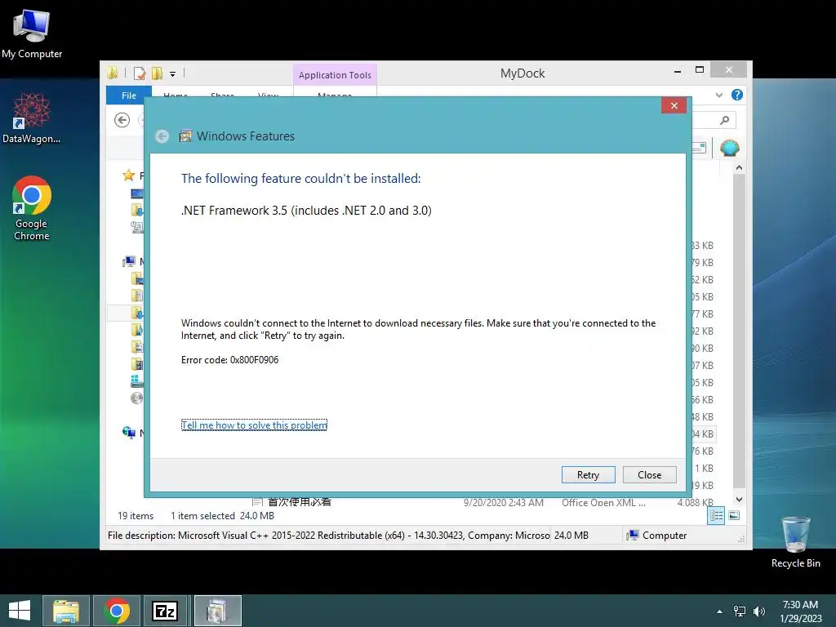Expand the ribbon with the chevron near Help
836x627 pixels.
click(x=719, y=95)
